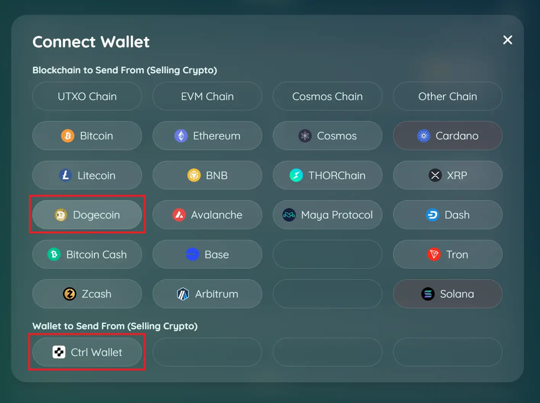This screenshot has width=540, height=403.
Task: Pick the Bitcoin Cash button
Action: (x=87, y=254)
